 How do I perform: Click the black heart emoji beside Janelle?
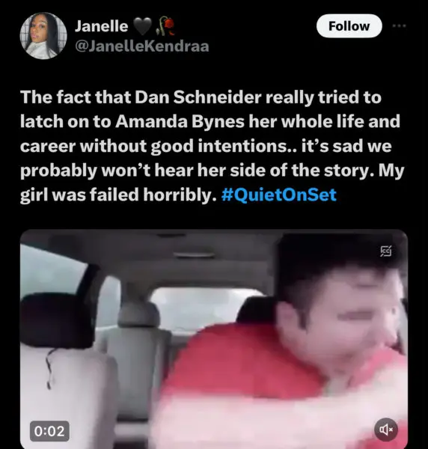tap(142, 25)
